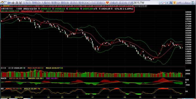Select the highlighted MACD indicator tab

tap(7, 6)
